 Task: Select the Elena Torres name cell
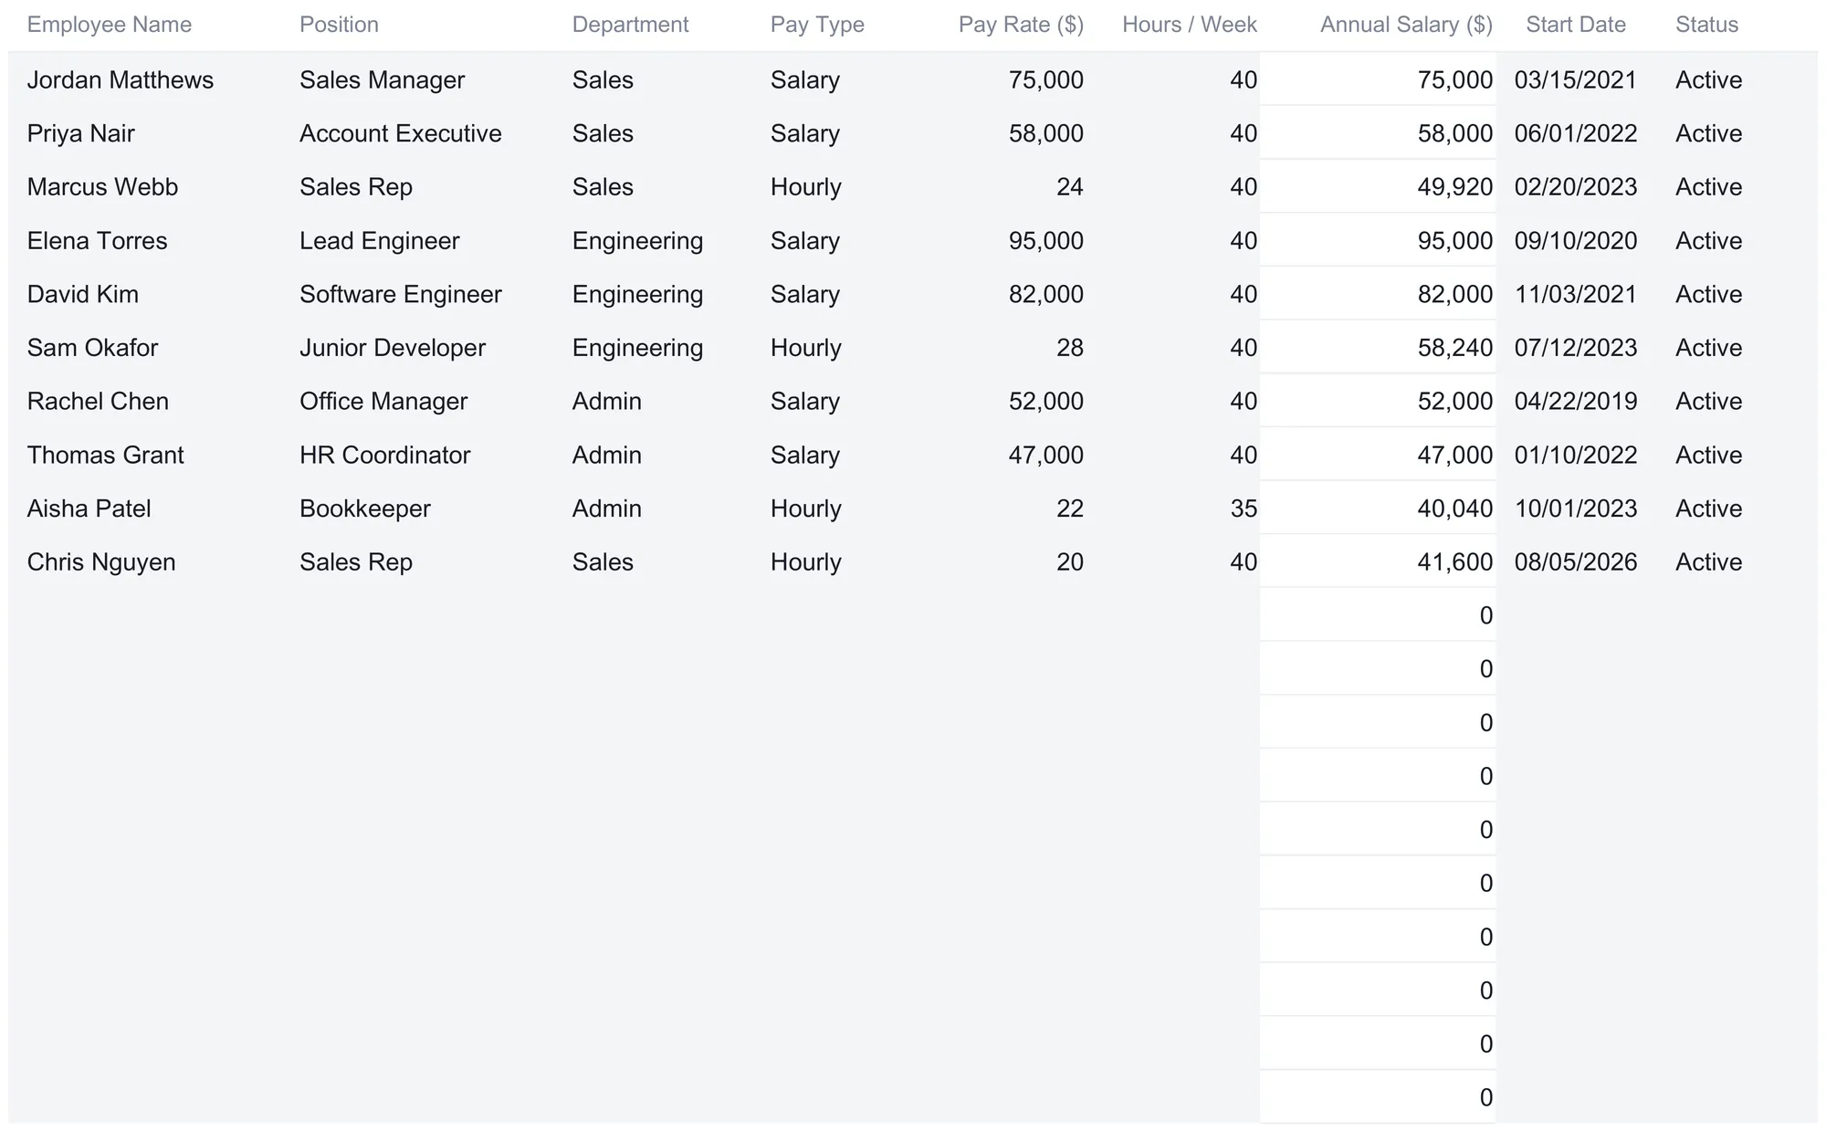point(97,241)
